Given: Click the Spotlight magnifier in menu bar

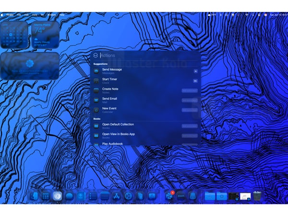Looking at the screenshot, I should 253,15.
